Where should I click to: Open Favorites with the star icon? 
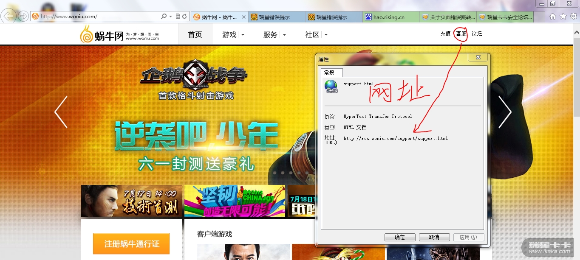coord(563,17)
